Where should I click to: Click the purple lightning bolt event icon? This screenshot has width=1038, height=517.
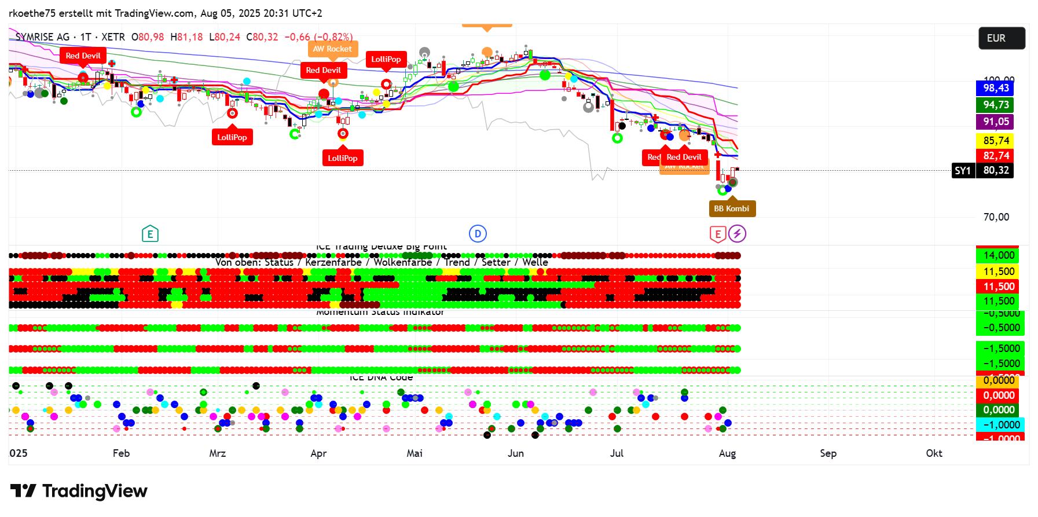737,234
